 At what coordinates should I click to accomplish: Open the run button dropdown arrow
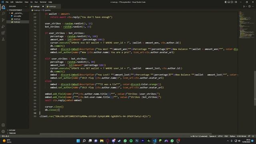coord(246,6)
